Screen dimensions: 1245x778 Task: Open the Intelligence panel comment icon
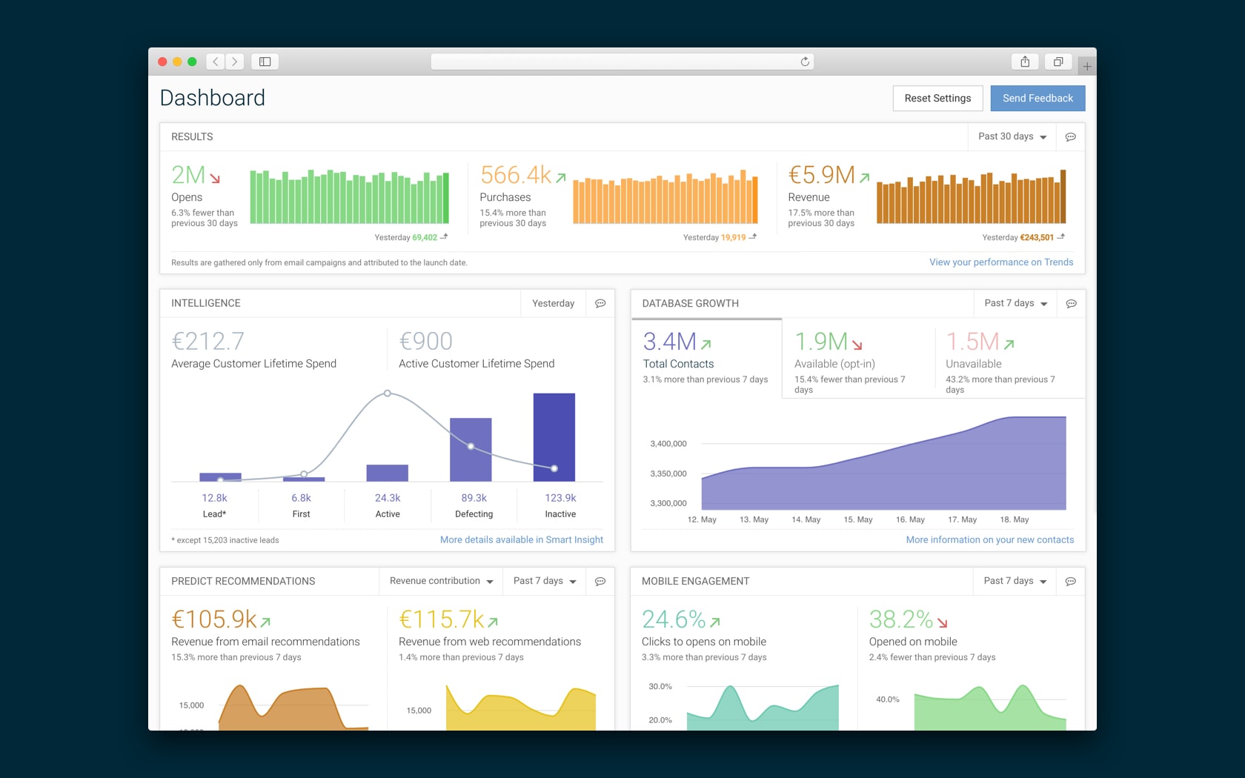[600, 304]
